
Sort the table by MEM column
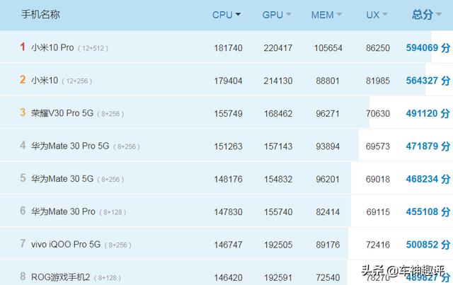pos(326,15)
